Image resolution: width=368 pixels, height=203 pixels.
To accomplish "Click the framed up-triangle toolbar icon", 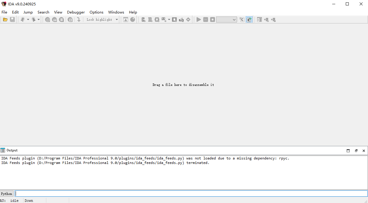I will point(126,20).
